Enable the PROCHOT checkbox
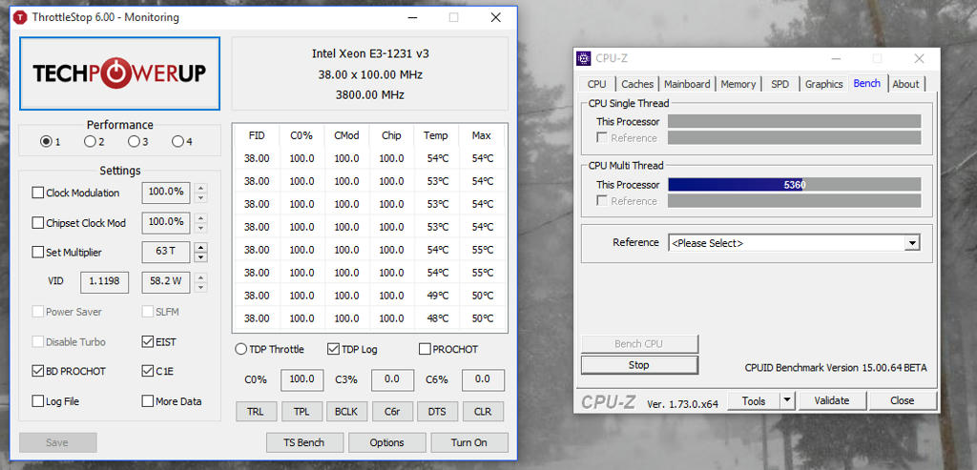The width and height of the screenshot is (977, 470). [425, 349]
